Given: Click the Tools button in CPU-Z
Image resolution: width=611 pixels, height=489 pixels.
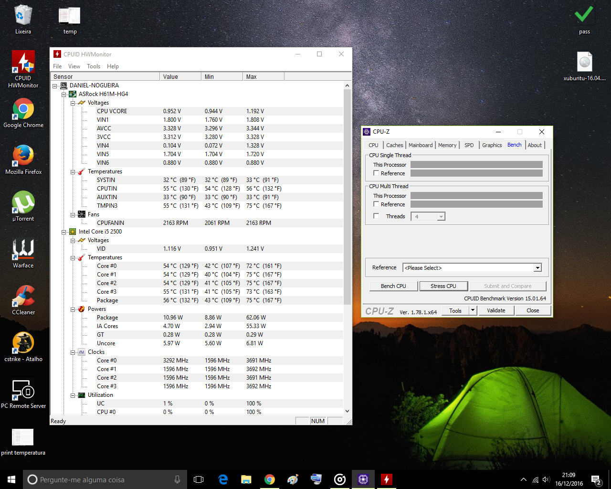Looking at the screenshot, I should tap(455, 310).
